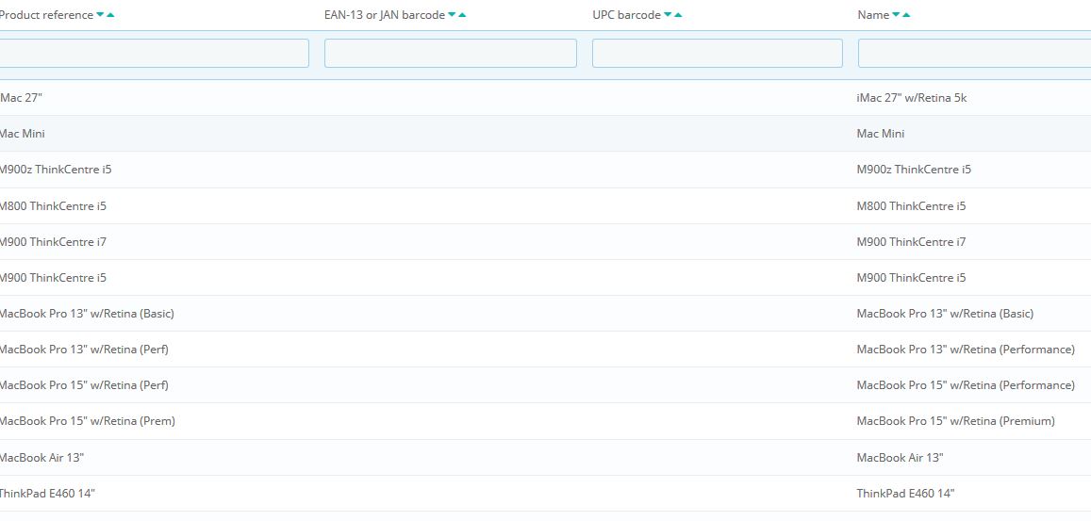Sort UPC barcode column descending
The image size is (1091, 521).
click(668, 15)
